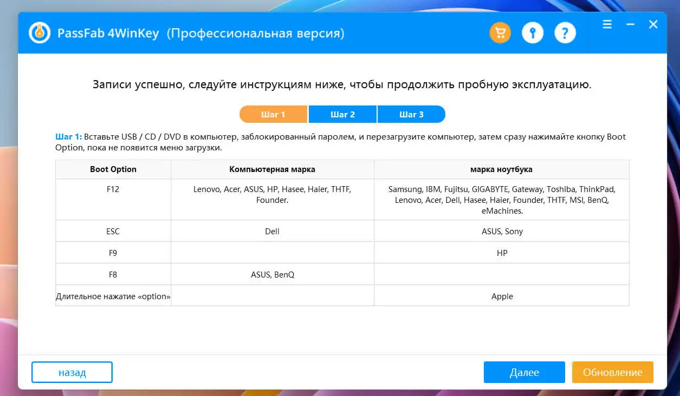Screen dimensions: 680x396
Task: Click the blue Шаг 1: instruction label
Action: point(68,137)
